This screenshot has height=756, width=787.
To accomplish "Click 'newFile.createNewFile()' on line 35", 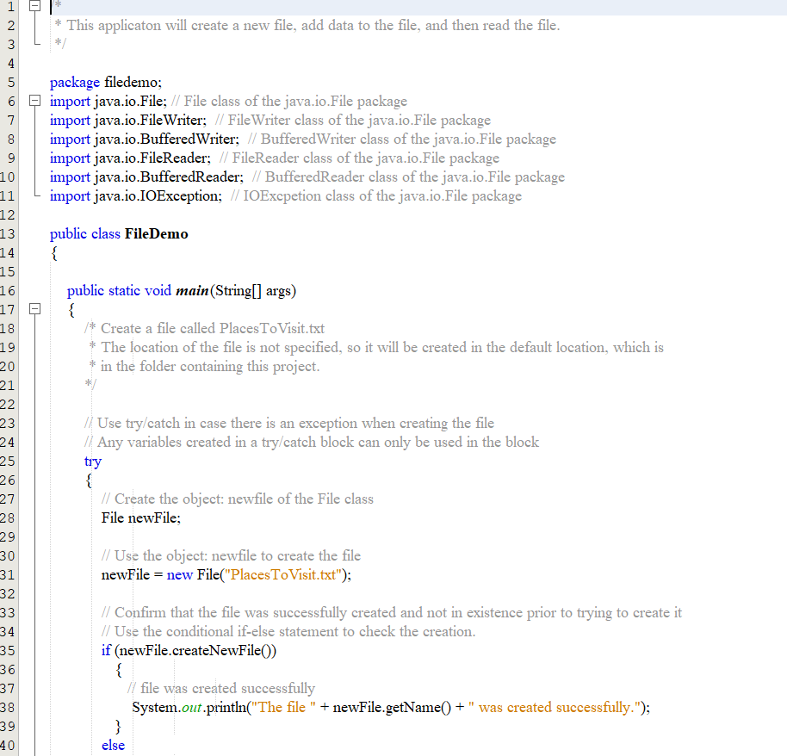I will pos(195,651).
